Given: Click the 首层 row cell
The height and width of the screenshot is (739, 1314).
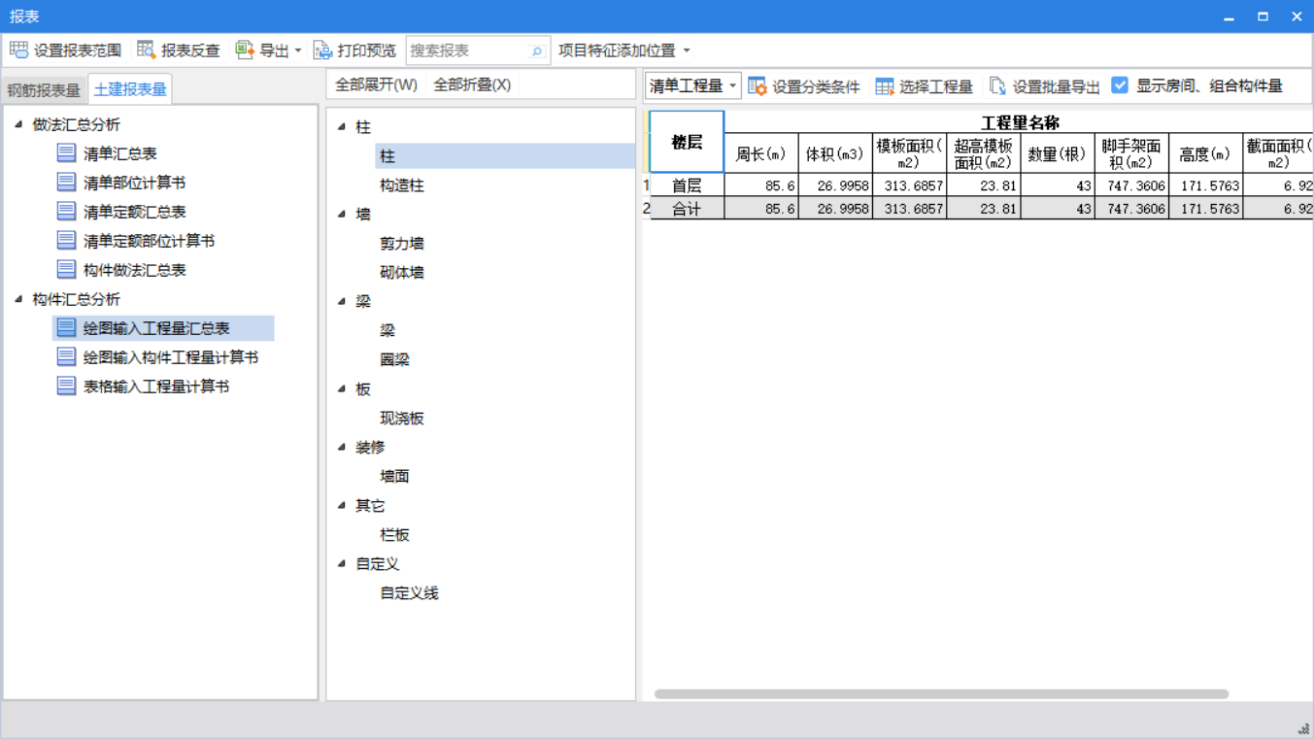Looking at the screenshot, I should (x=687, y=185).
